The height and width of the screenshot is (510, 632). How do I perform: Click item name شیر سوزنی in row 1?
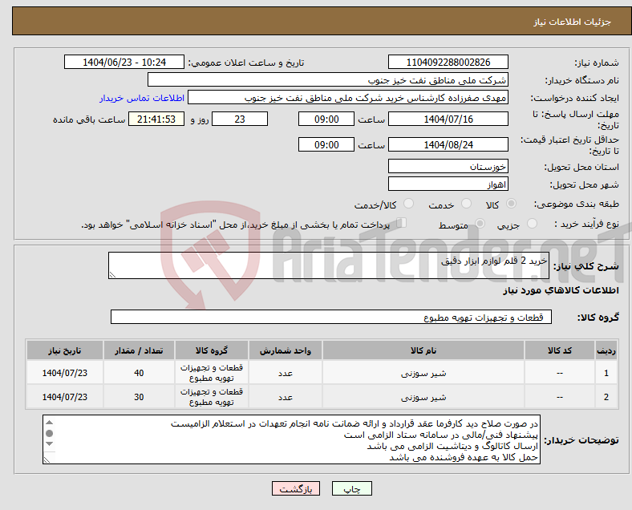point(423,374)
